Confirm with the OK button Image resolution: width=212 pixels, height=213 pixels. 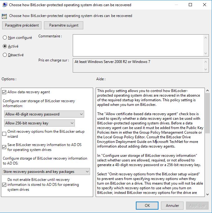(147, 206)
